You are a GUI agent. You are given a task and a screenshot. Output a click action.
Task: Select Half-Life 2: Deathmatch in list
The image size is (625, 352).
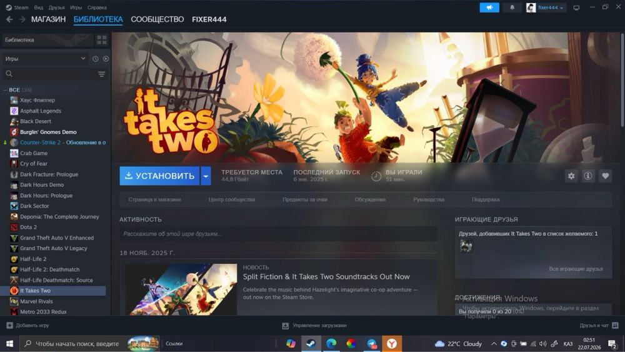point(50,269)
